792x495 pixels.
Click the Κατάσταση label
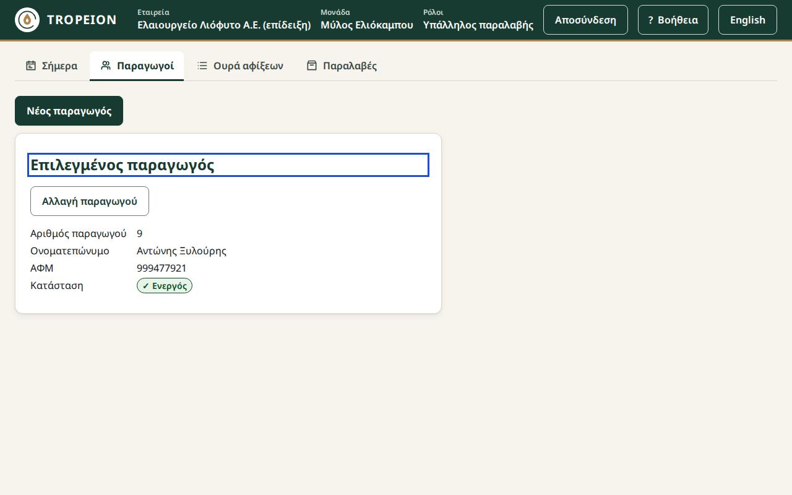click(x=57, y=285)
